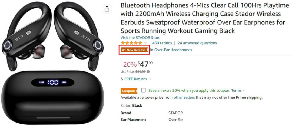Open the 460 ratings link

click(162, 43)
